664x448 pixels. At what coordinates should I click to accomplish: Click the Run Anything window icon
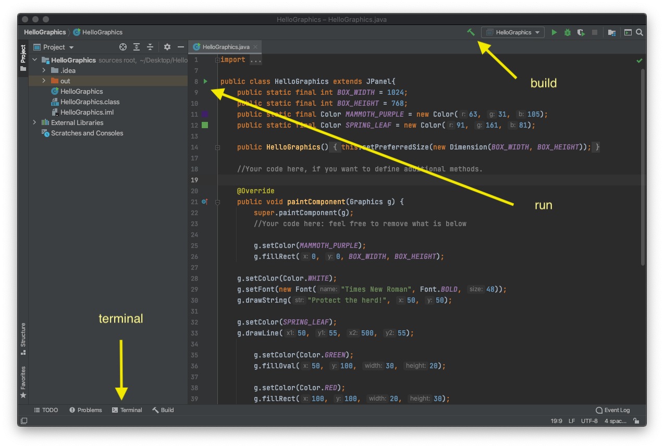click(x=628, y=32)
